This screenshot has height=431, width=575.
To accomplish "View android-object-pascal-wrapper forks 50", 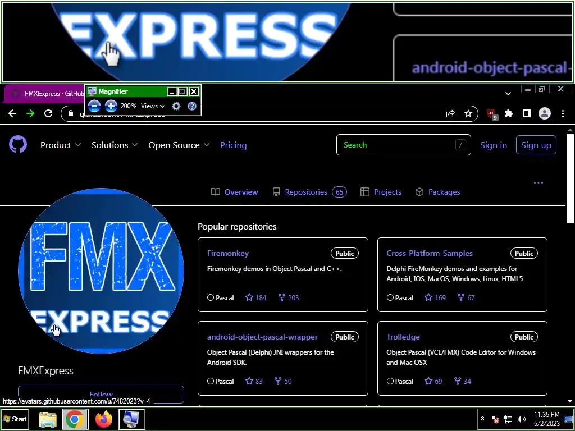I will point(283,381).
